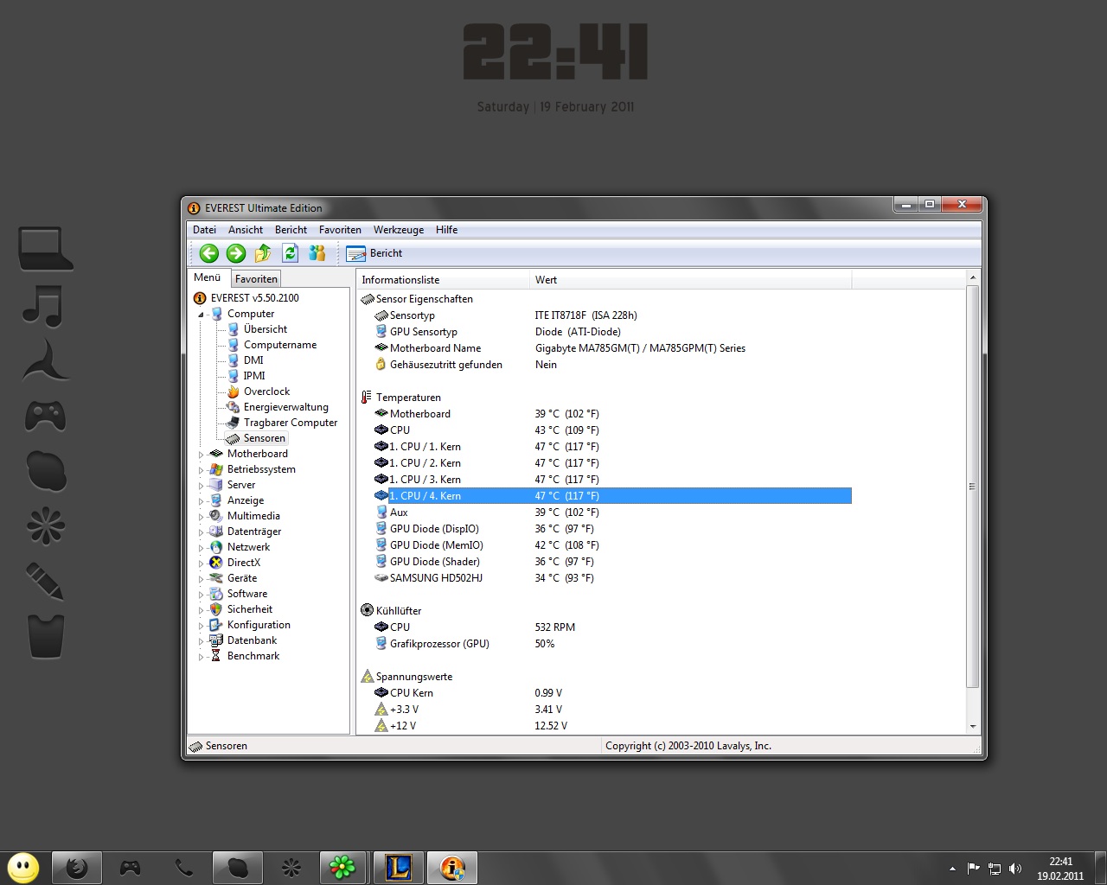
Task: Open the League of Legends taskbar icon
Action: tap(399, 867)
